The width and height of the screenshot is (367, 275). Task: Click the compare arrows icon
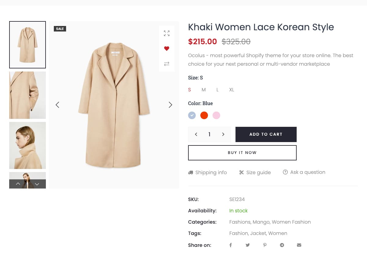click(167, 64)
